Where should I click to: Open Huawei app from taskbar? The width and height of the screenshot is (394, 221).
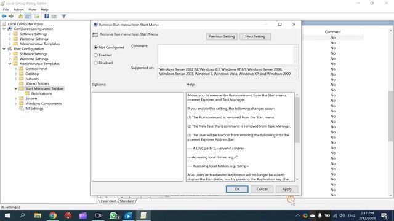(x=68, y=215)
